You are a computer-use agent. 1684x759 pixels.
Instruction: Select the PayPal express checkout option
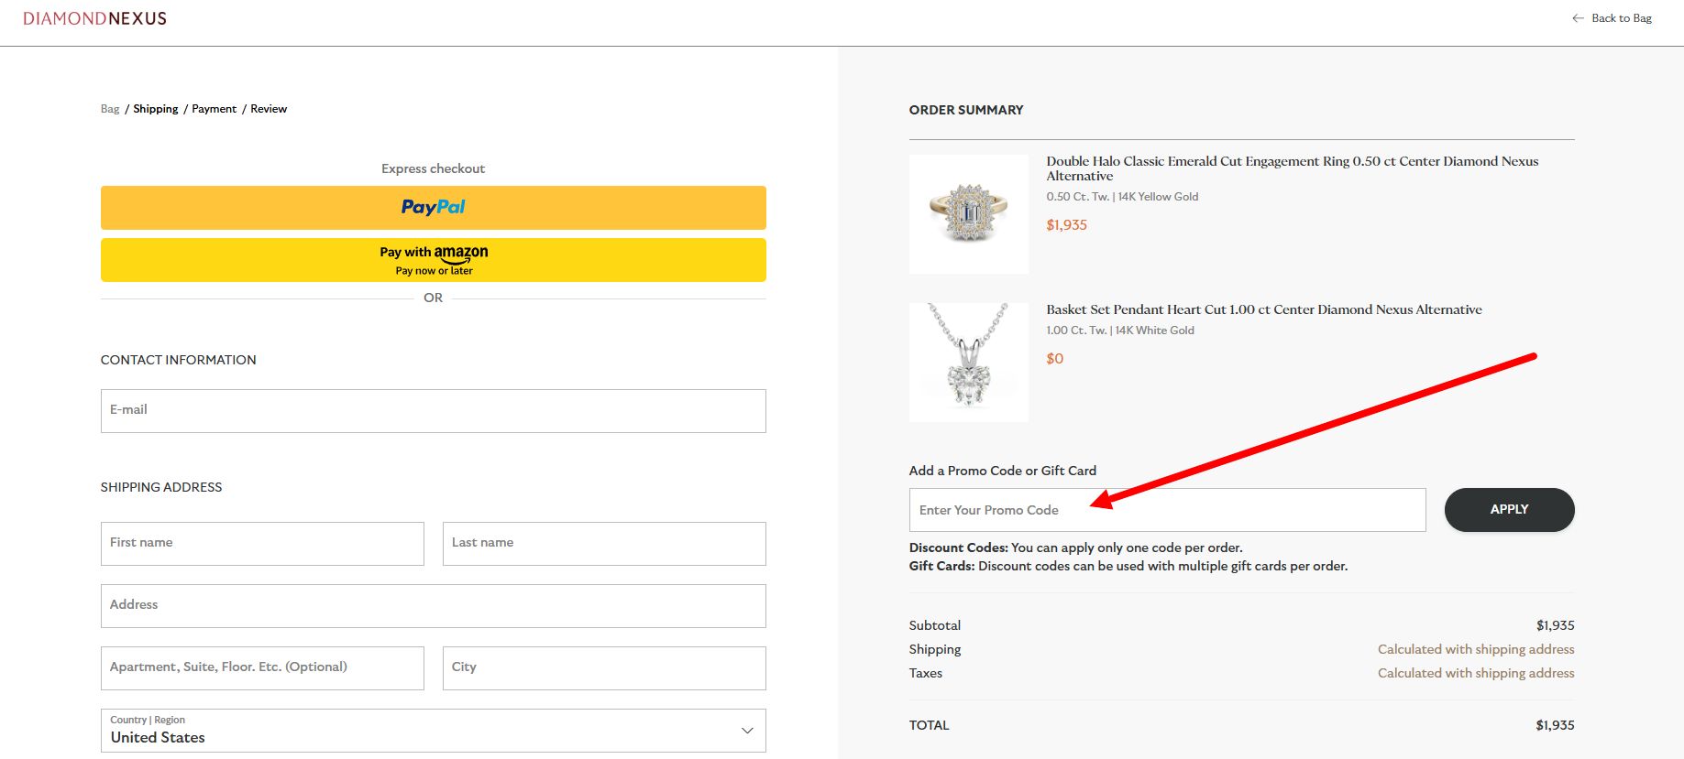[x=433, y=207]
